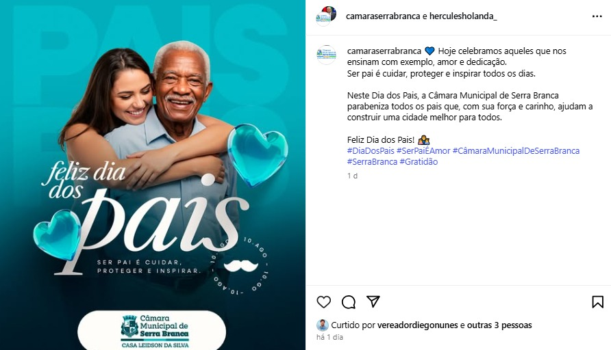Follow the #CâmaraMunicipalDeSerraBranca hashtag link
Viewport: 611px width, 350px height.
[x=516, y=151]
